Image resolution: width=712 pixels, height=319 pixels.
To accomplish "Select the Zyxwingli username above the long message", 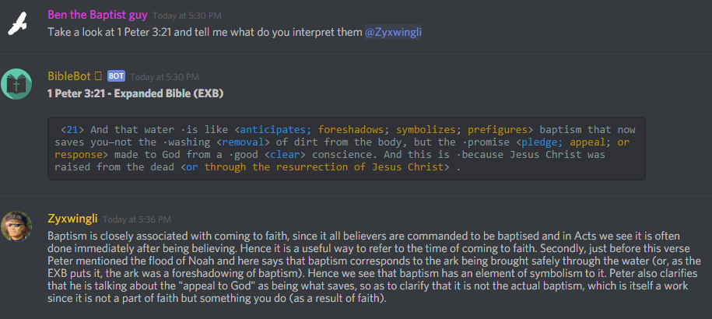I will [72, 219].
